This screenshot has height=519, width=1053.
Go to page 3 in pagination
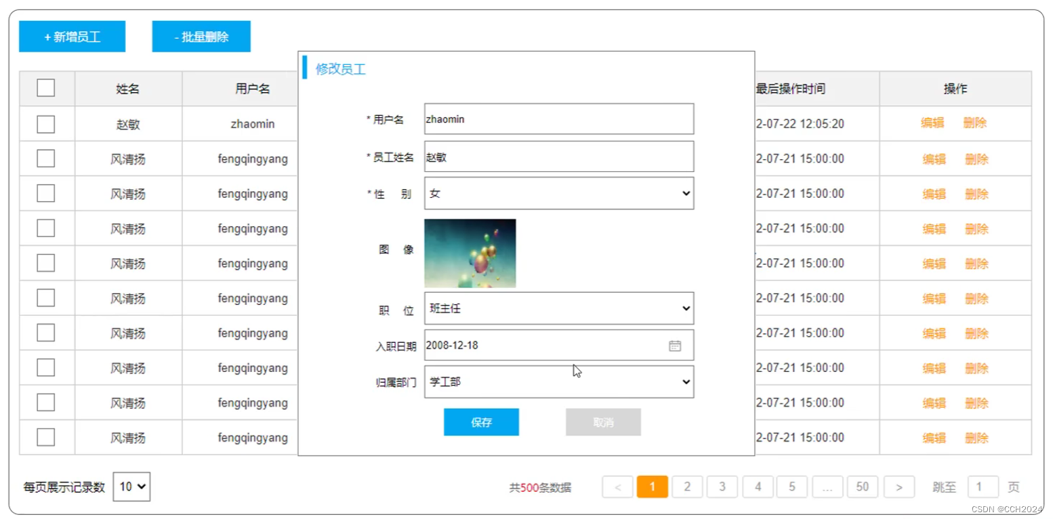coord(722,486)
